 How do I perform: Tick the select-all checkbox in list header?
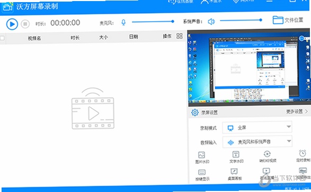(2, 38)
